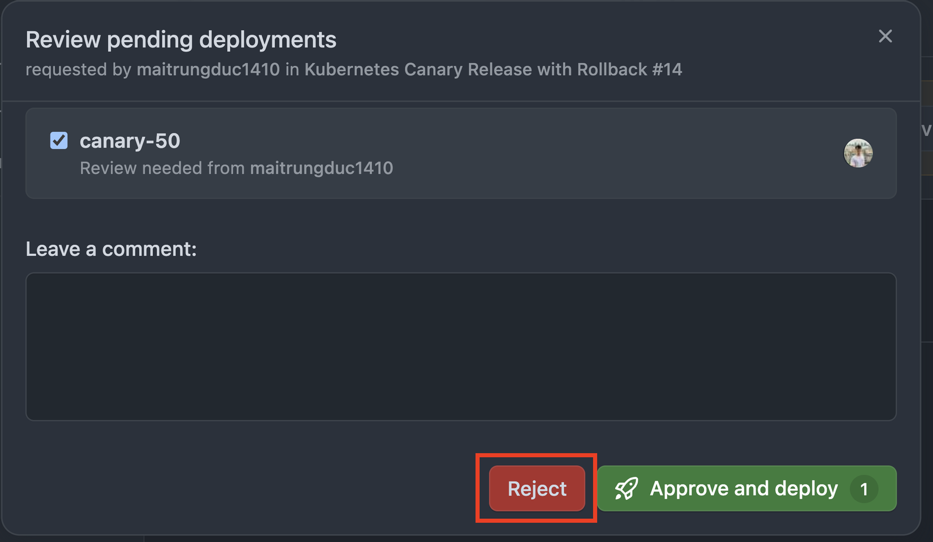Click inside the Leave a comment text box

point(461,346)
